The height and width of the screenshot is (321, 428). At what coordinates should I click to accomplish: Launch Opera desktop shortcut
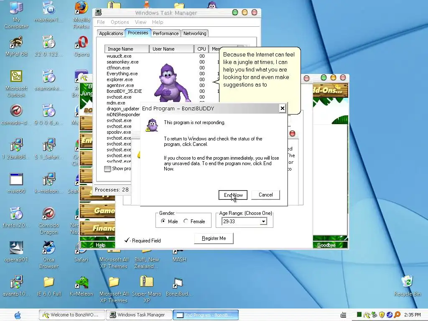[82, 46]
